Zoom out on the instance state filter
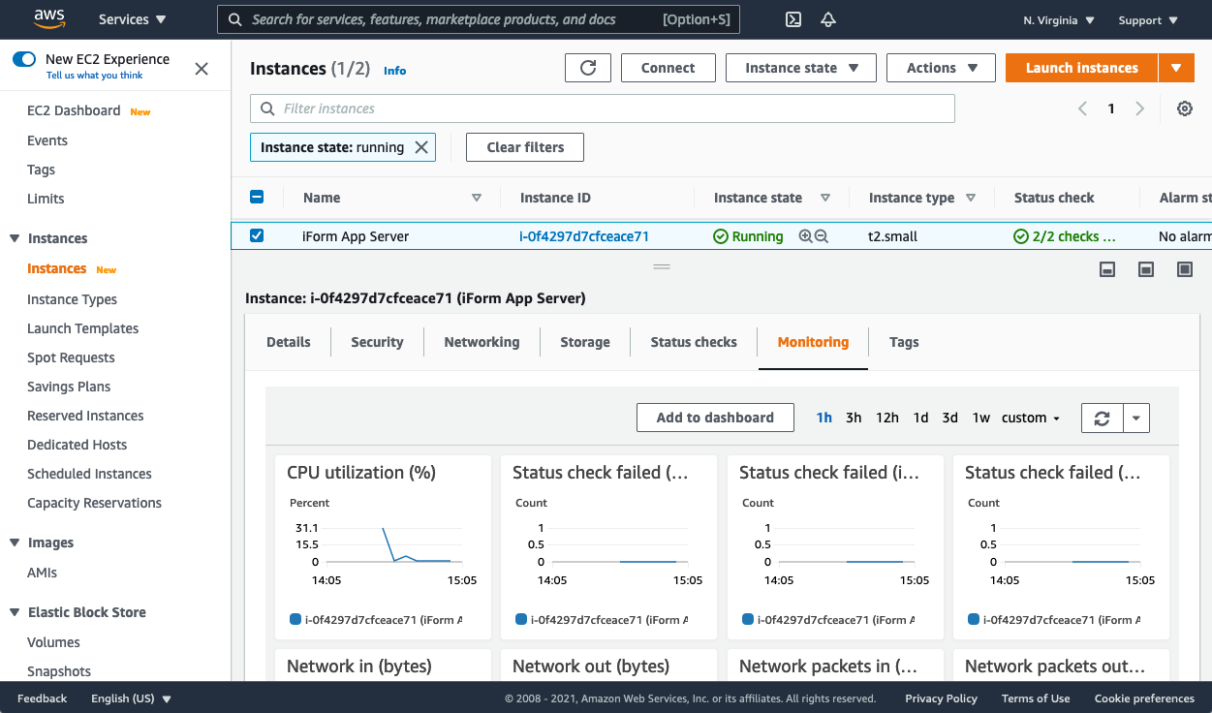Image resolution: width=1212 pixels, height=713 pixels. coord(822,236)
